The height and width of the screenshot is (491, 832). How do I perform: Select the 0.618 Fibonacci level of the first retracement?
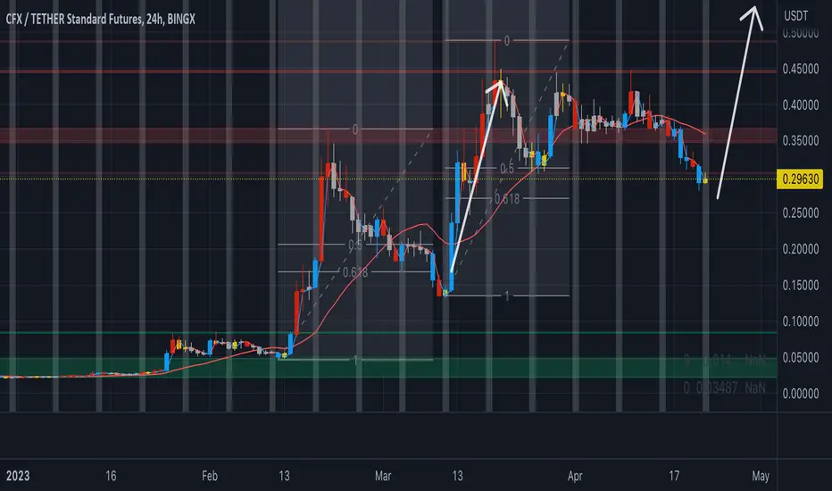(x=355, y=272)
